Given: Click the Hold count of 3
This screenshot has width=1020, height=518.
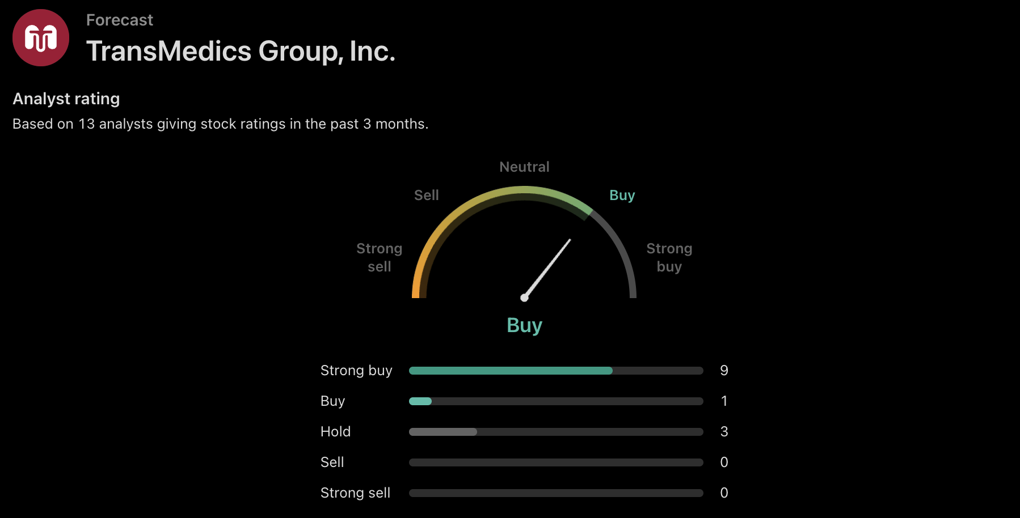Looking at the screenshot, I should pos(724,432).
